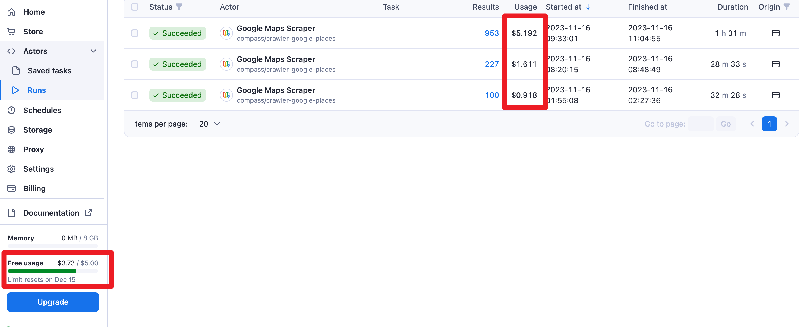
Task: Open Documentation external link icon
Action: (88, 212)
